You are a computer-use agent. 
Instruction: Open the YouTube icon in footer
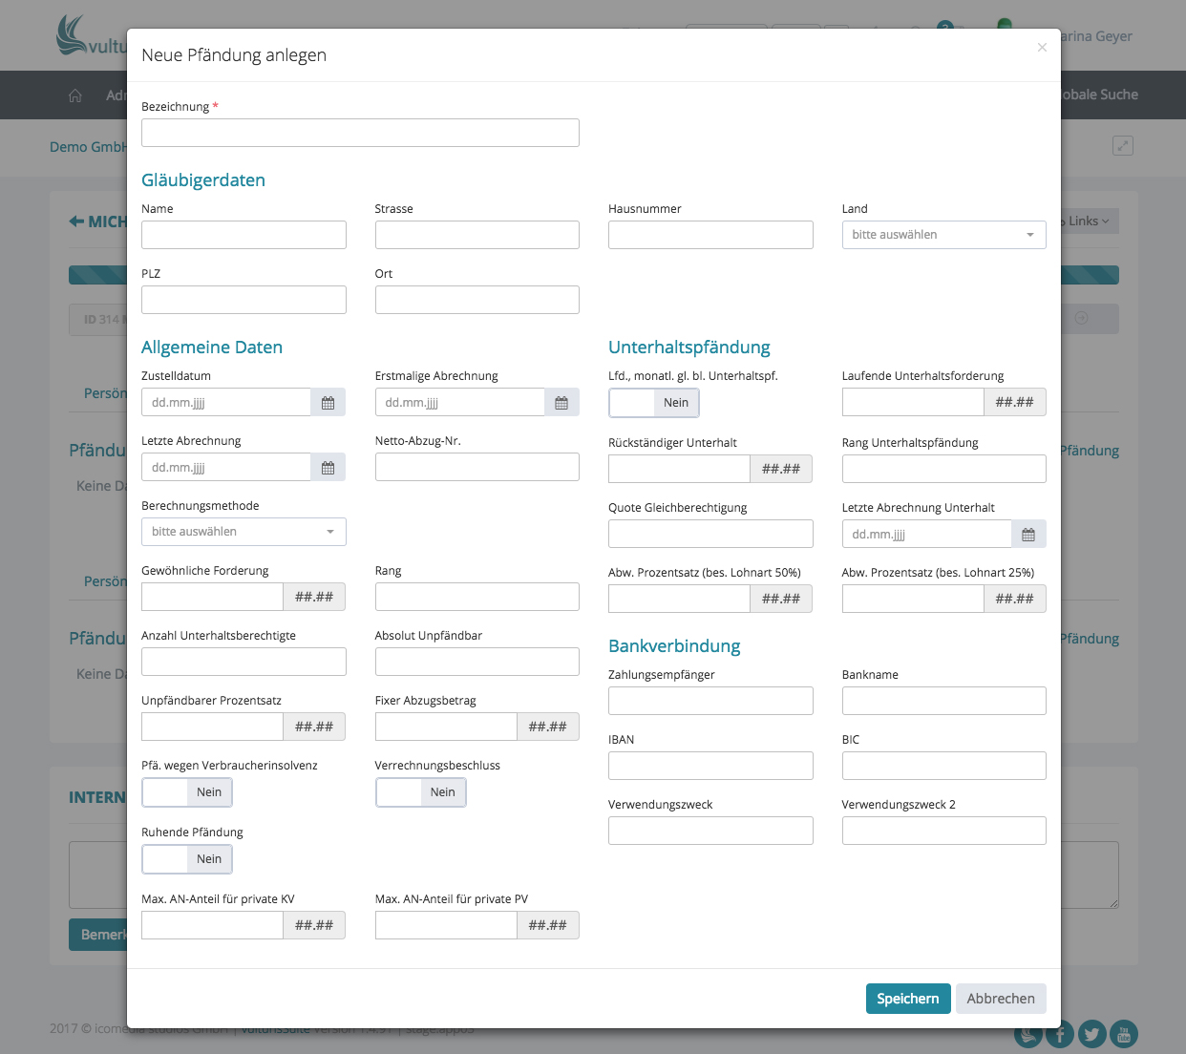point(1124,1034)
